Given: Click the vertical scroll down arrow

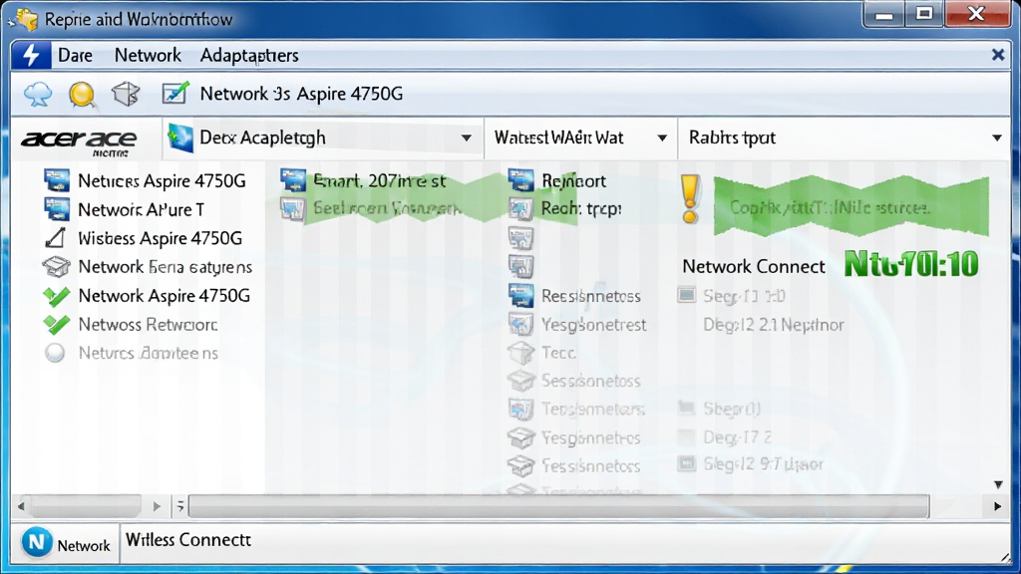Looking at the screenshot, I should (x=997, y=484).
